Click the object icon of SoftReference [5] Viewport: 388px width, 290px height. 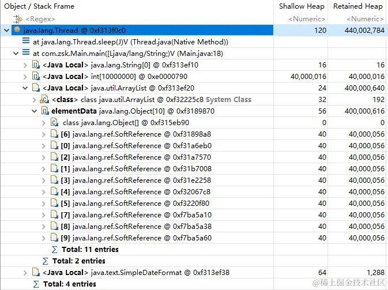pyautogui.click(x=54, y=203)
